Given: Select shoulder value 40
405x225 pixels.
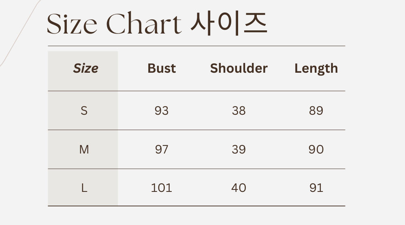Looking at the screenshot, I should [x=239, y=188].
